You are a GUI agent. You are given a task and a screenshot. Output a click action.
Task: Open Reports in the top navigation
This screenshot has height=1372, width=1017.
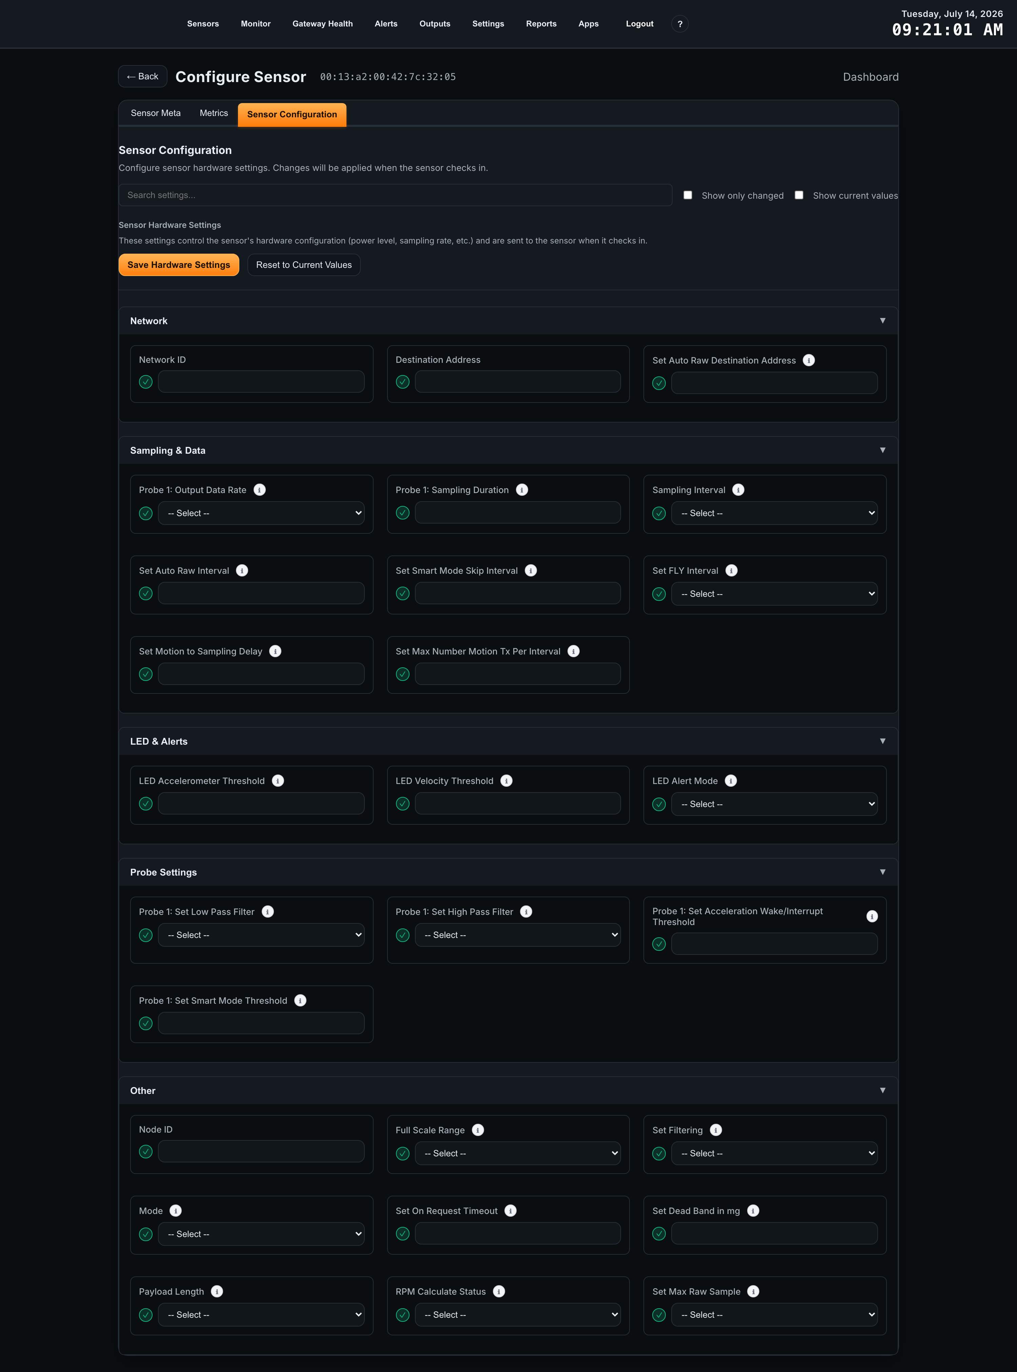click(541, 24)
